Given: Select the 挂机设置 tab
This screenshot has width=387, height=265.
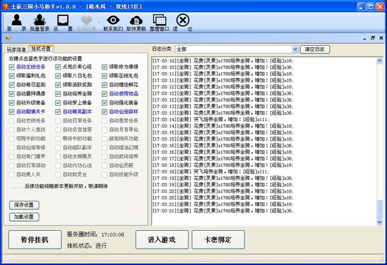Looking at the screenshot, I should point(41,49).
